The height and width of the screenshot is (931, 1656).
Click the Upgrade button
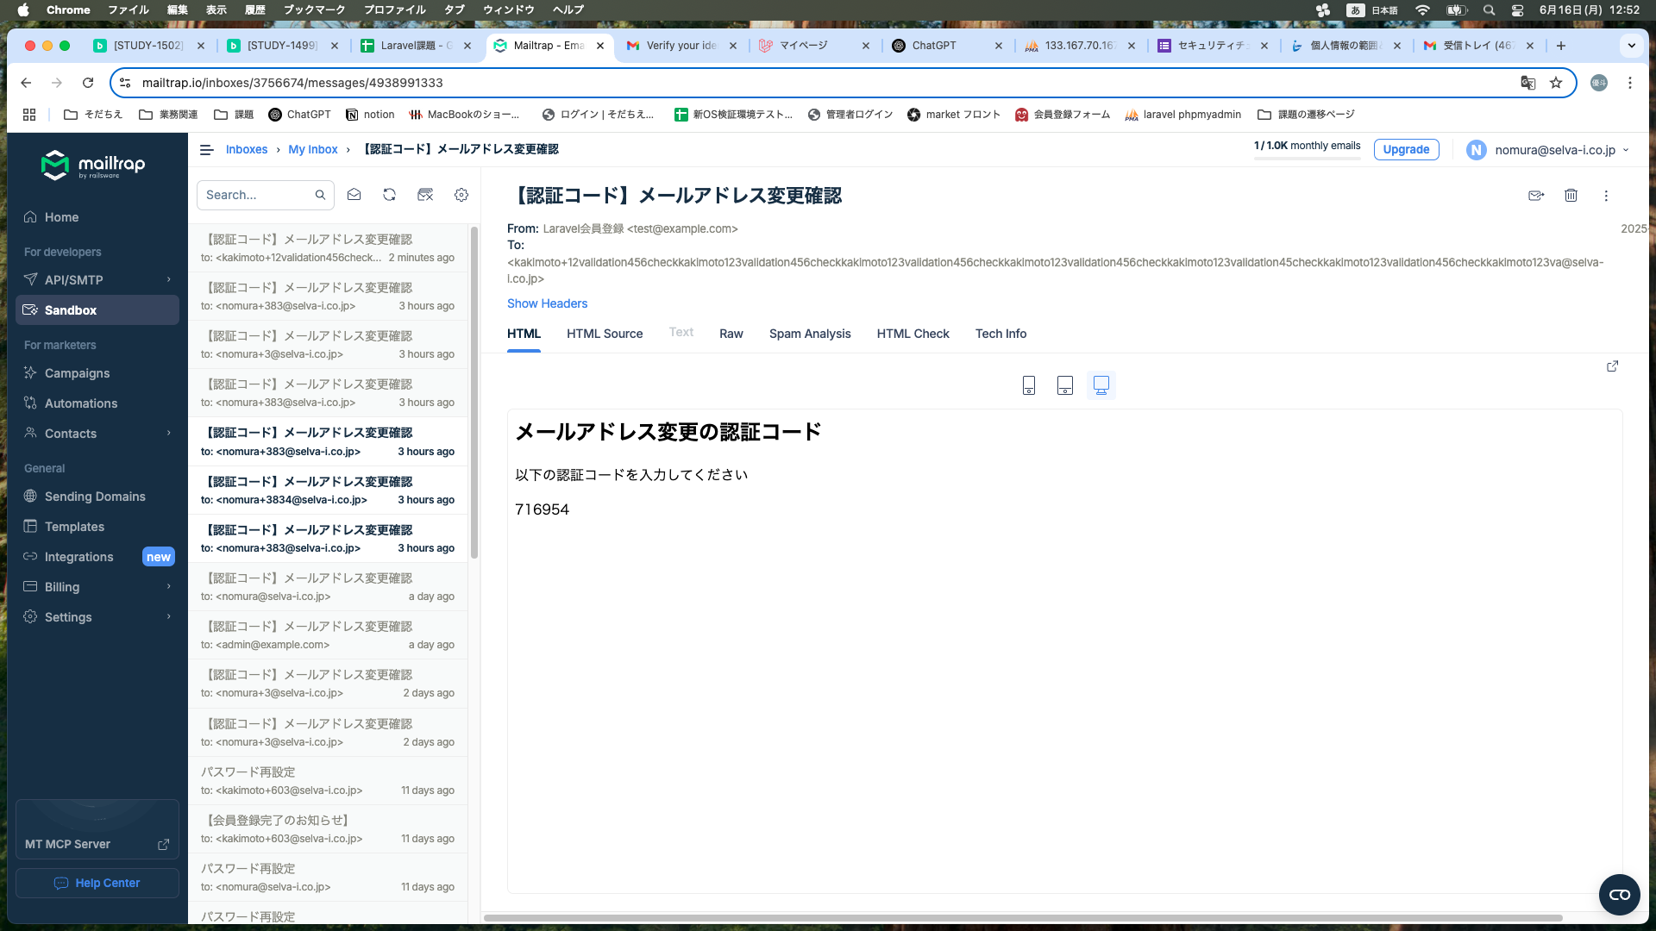[x=1406, y=149]
